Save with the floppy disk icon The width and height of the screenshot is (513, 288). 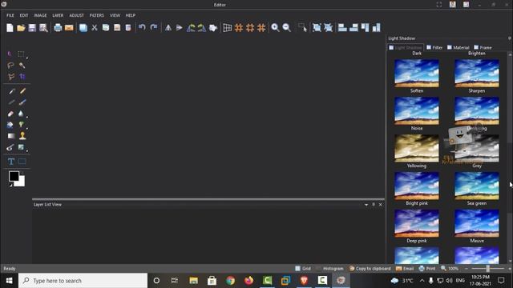tap(32, 28)
